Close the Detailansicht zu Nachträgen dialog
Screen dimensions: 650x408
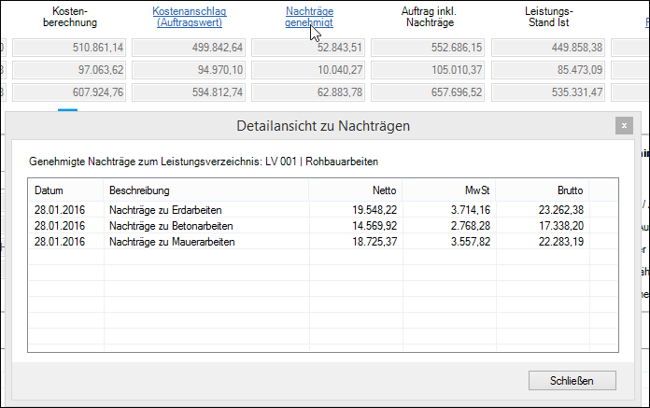click(624, 125)
